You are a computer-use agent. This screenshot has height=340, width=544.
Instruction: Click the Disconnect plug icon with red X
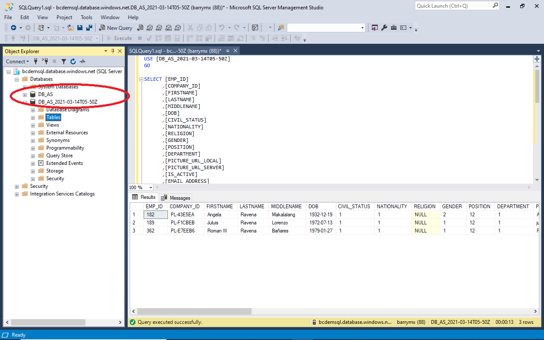pyautogui.click(x=45, y=61)
